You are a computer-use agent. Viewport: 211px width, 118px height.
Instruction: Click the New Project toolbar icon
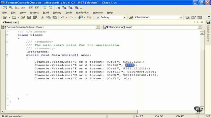tap(5, 17)
